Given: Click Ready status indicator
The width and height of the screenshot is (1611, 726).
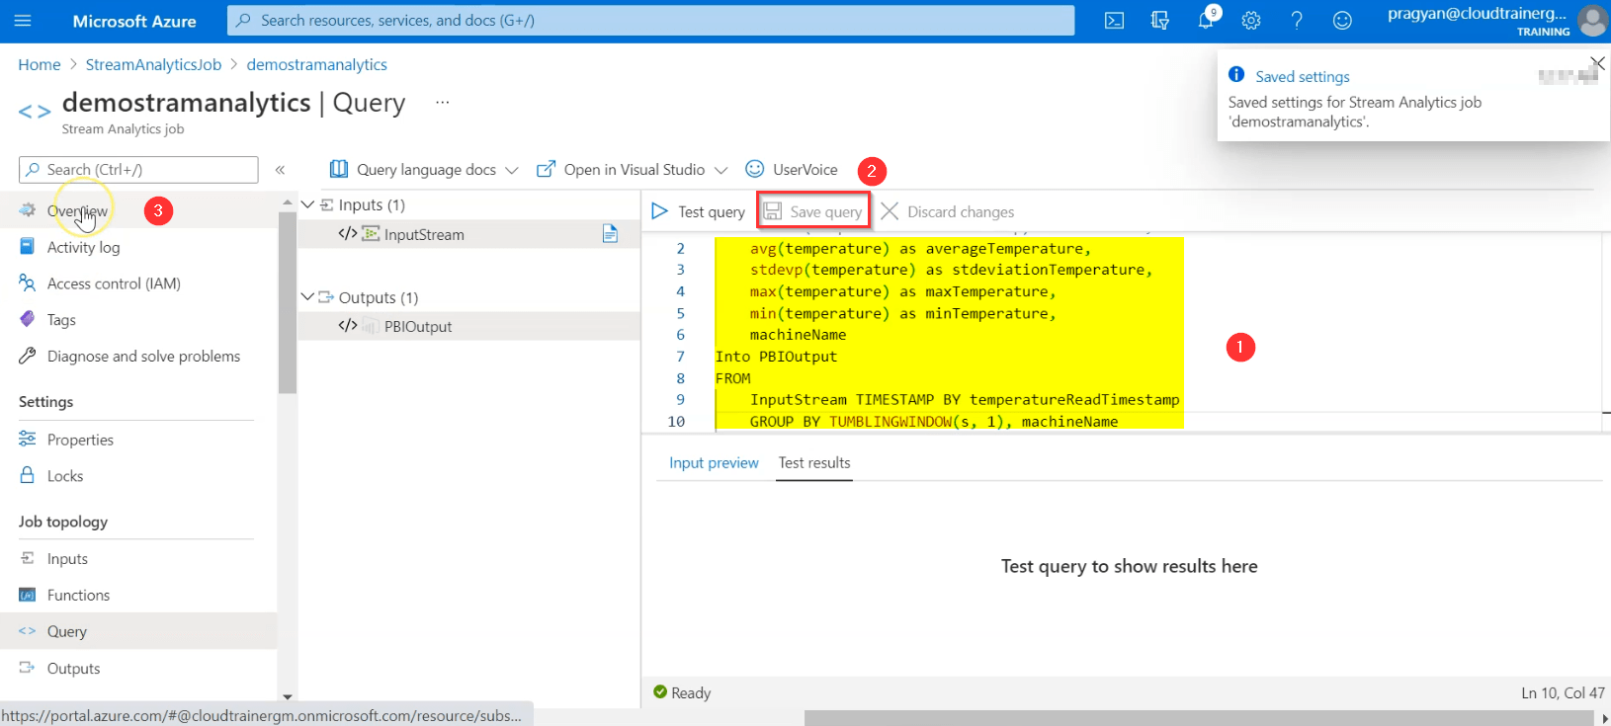Looking at the screenshot, I should click(682, 693).
